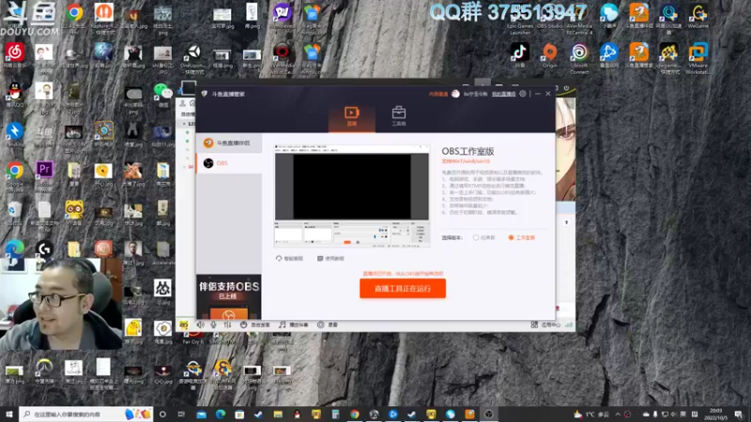Click 播放伴奏 music note in window behind
Screen dimensions: 751x422
click(x=294, y=324)
